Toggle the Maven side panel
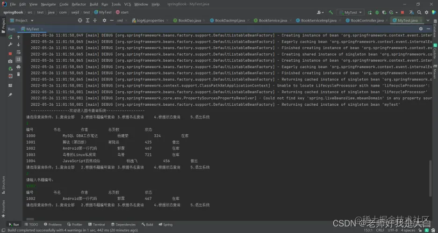The width and height of the screenshot is (438, 233). click(435, 72)
